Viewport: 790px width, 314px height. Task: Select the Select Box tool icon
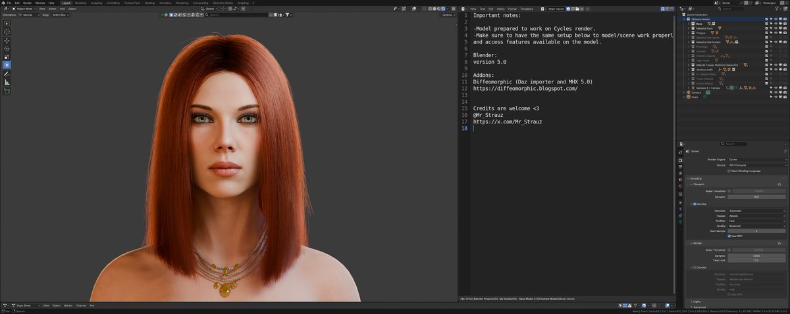click(7, 24)
